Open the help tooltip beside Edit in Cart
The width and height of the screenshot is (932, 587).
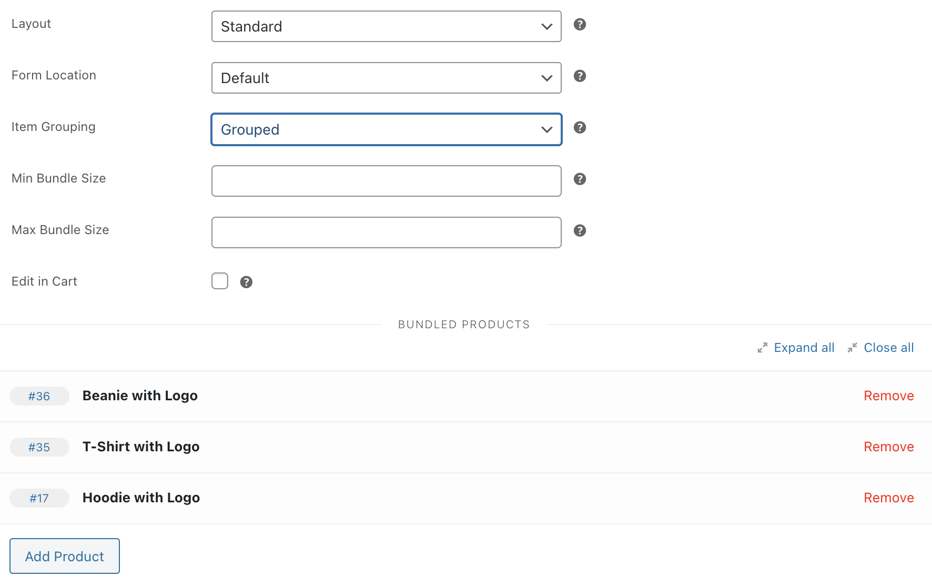(246, 281)
